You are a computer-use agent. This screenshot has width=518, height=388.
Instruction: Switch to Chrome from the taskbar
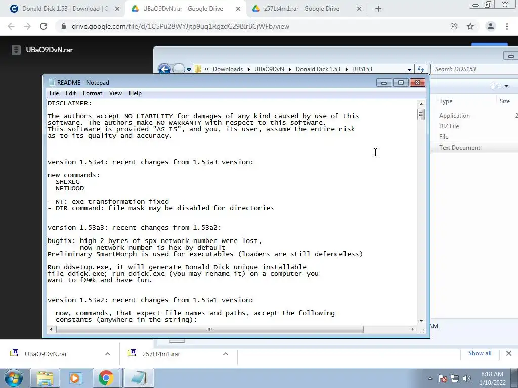(106, 378)
